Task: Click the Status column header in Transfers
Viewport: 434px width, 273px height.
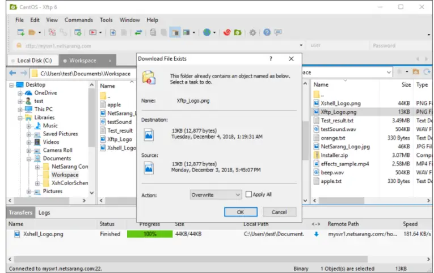Action: 107,224
